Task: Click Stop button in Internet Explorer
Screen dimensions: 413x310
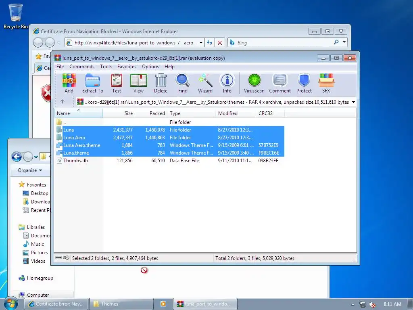Action: 220,43
